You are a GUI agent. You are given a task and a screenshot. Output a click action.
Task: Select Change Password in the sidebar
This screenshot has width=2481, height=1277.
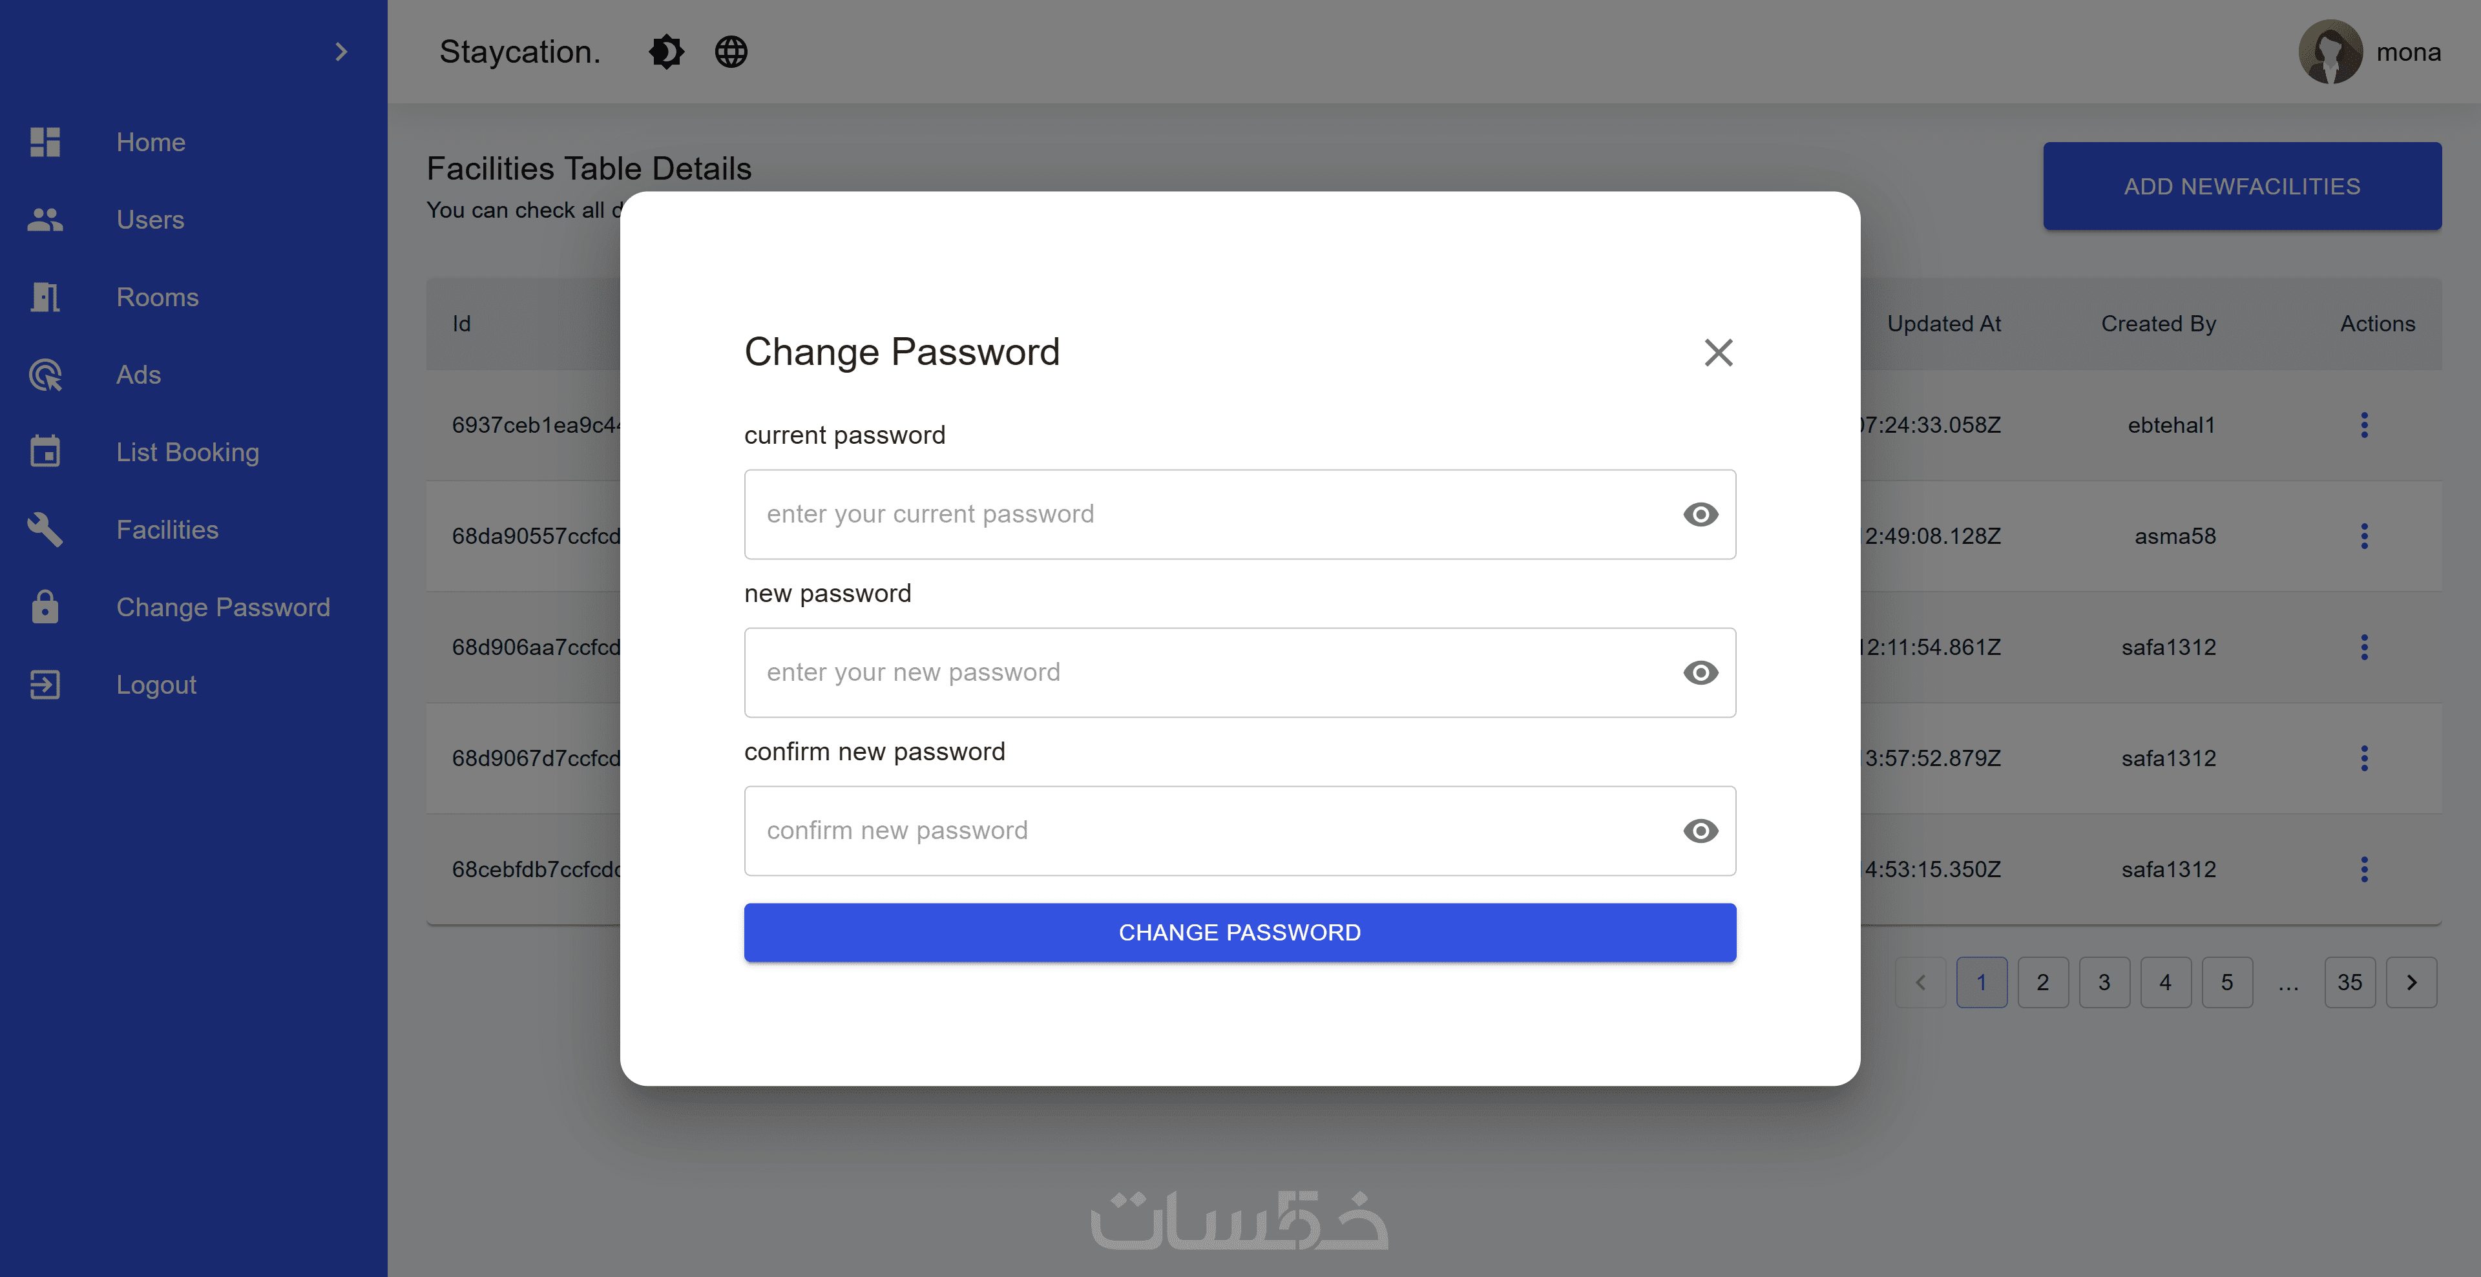click(222, 608)
